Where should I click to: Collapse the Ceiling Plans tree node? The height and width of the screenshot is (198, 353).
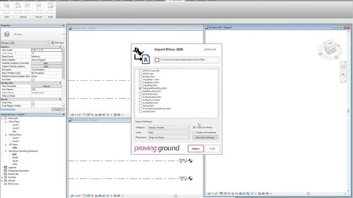coord(6,135)
